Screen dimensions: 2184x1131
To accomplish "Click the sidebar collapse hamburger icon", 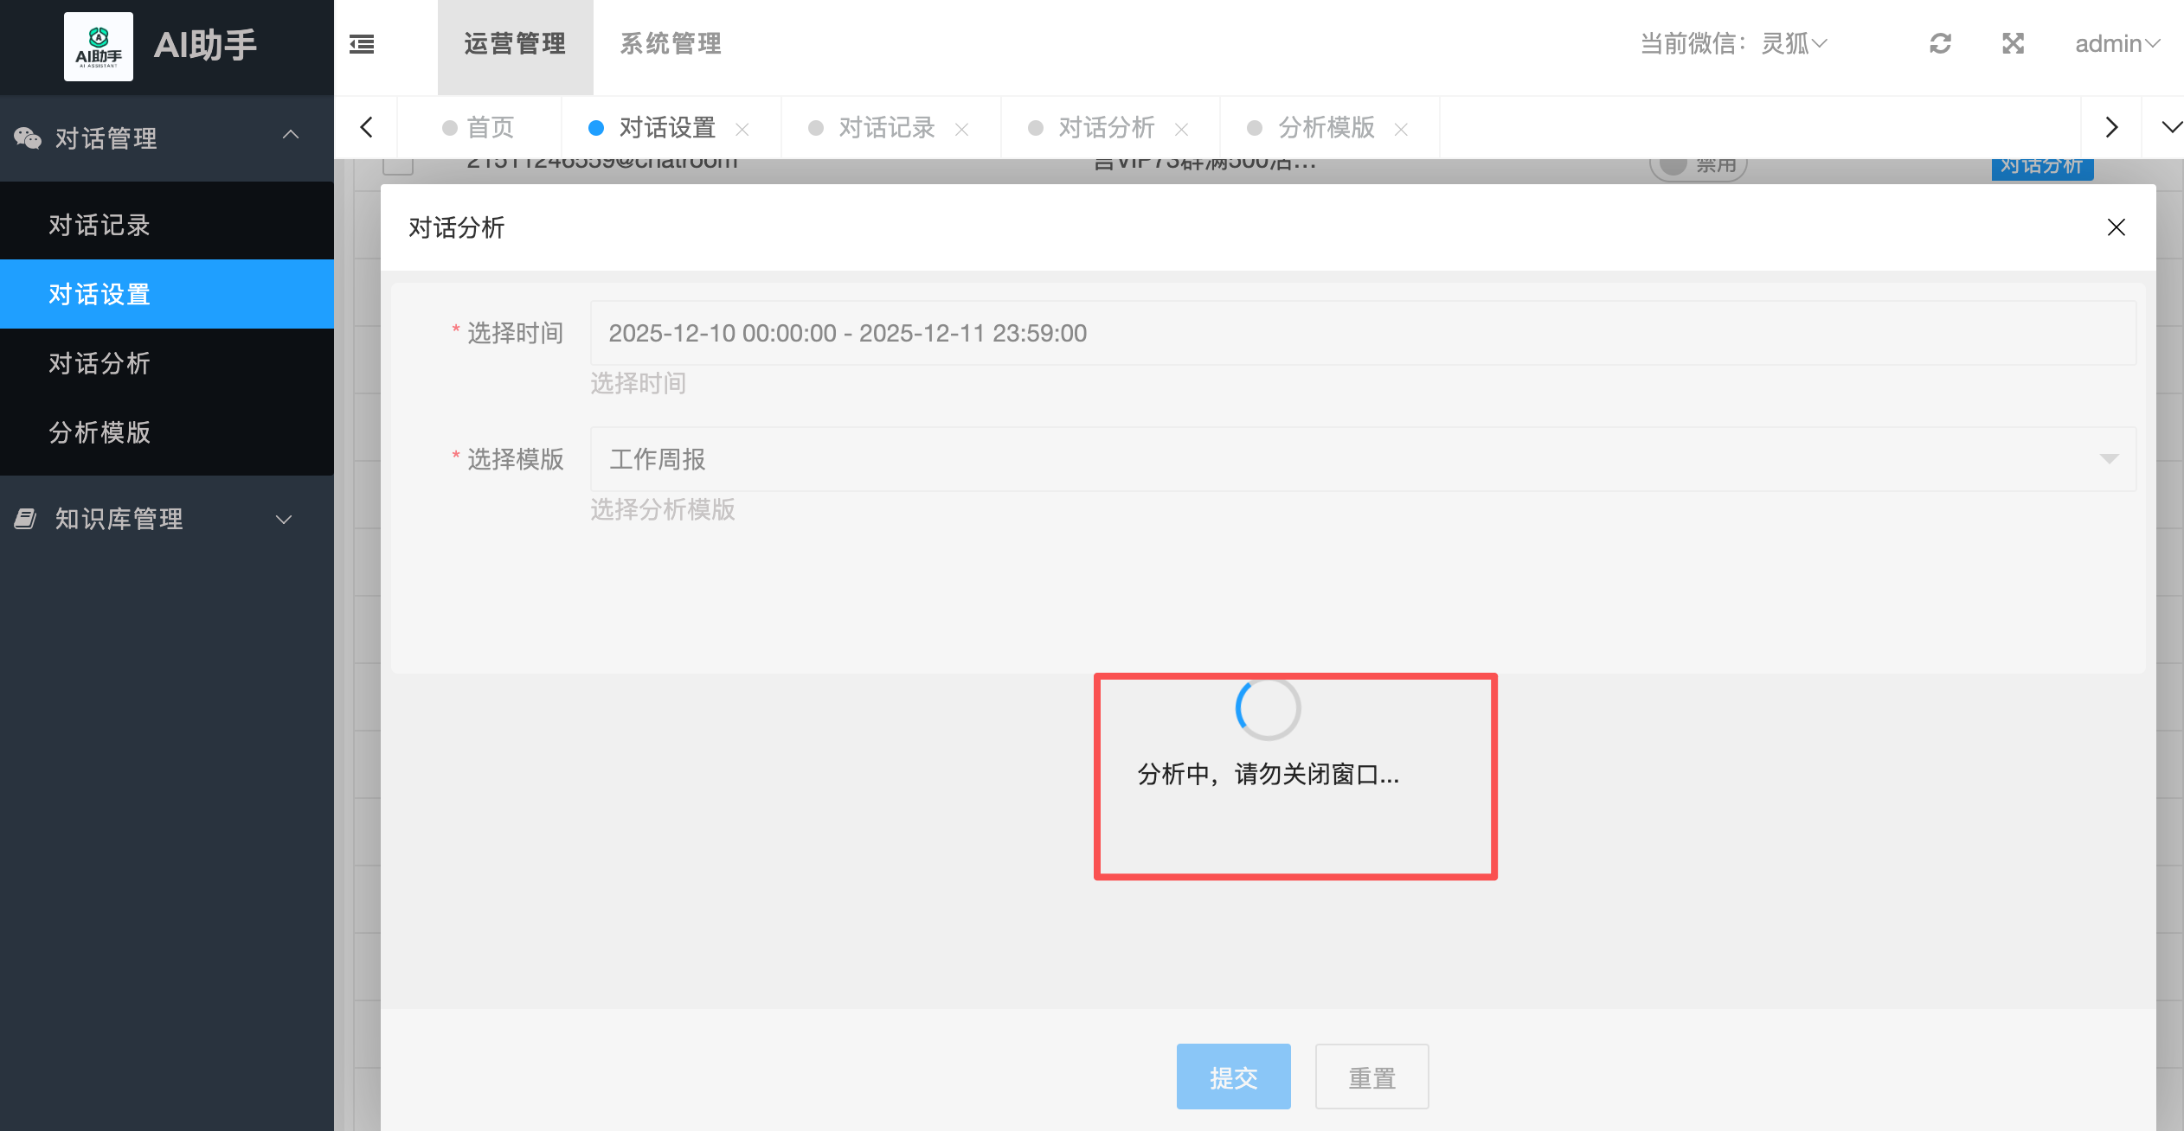I will (x=362, y=44).
